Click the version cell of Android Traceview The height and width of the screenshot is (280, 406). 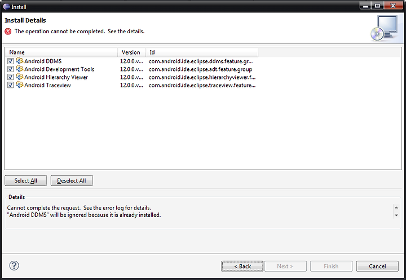point(131,85)
